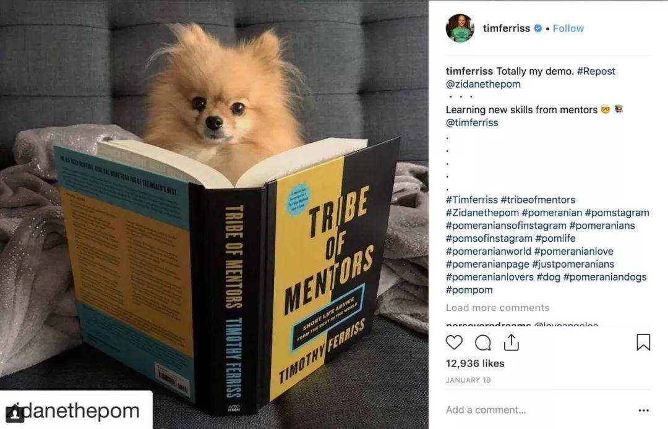Image resolution: width=668 pixels, height=429 pixels.
Task: Open the @timferriss mention in the caption
Action: [471, 122]
